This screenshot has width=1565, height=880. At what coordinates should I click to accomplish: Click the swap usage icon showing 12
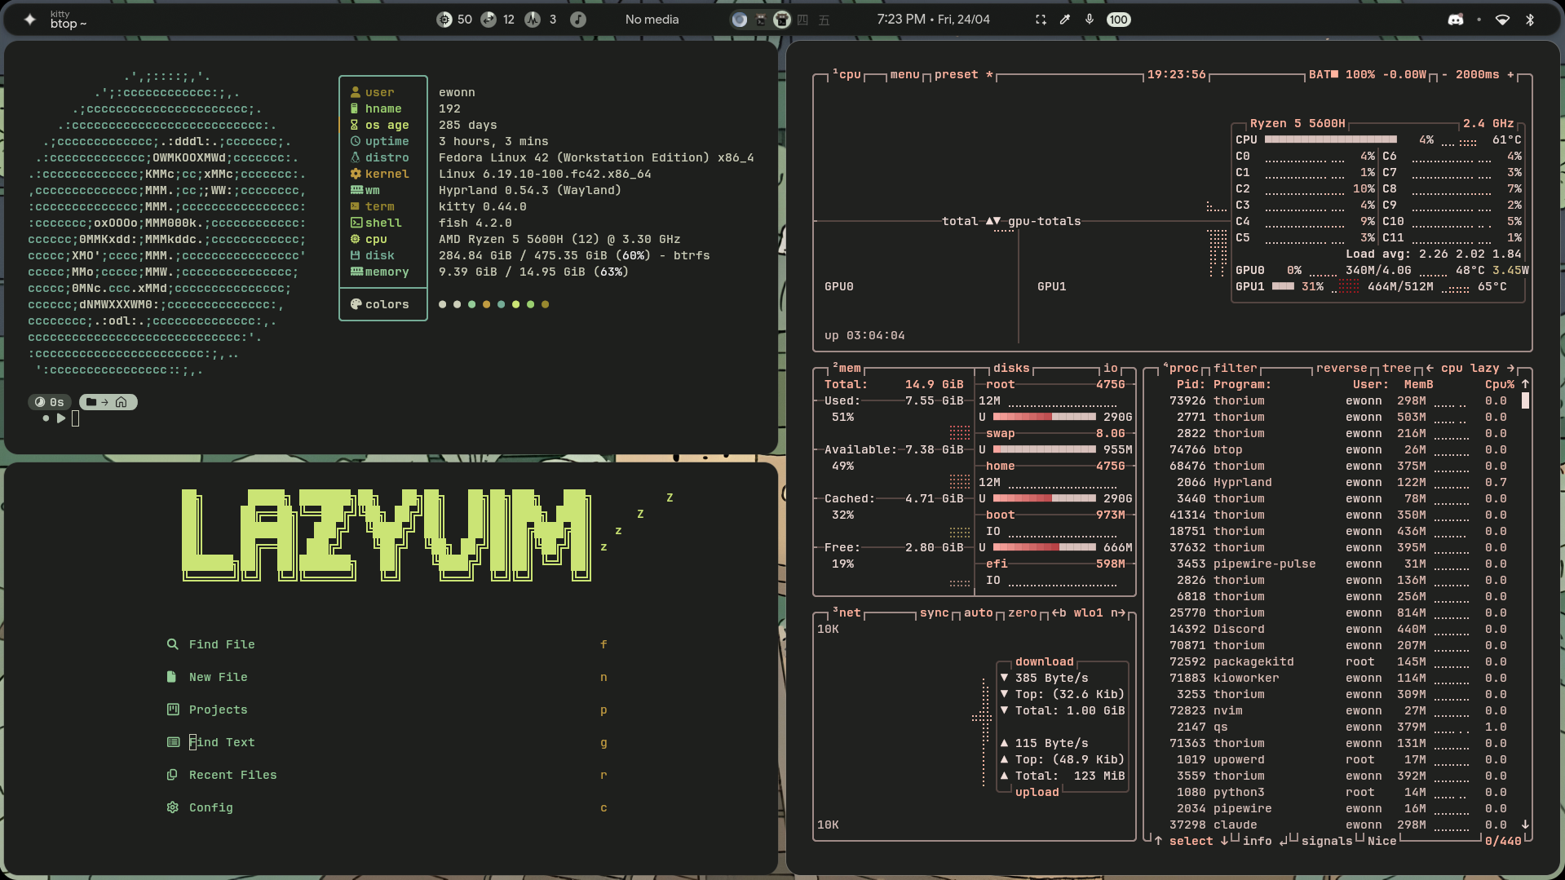pyautogui.click(x=489, y=20)
